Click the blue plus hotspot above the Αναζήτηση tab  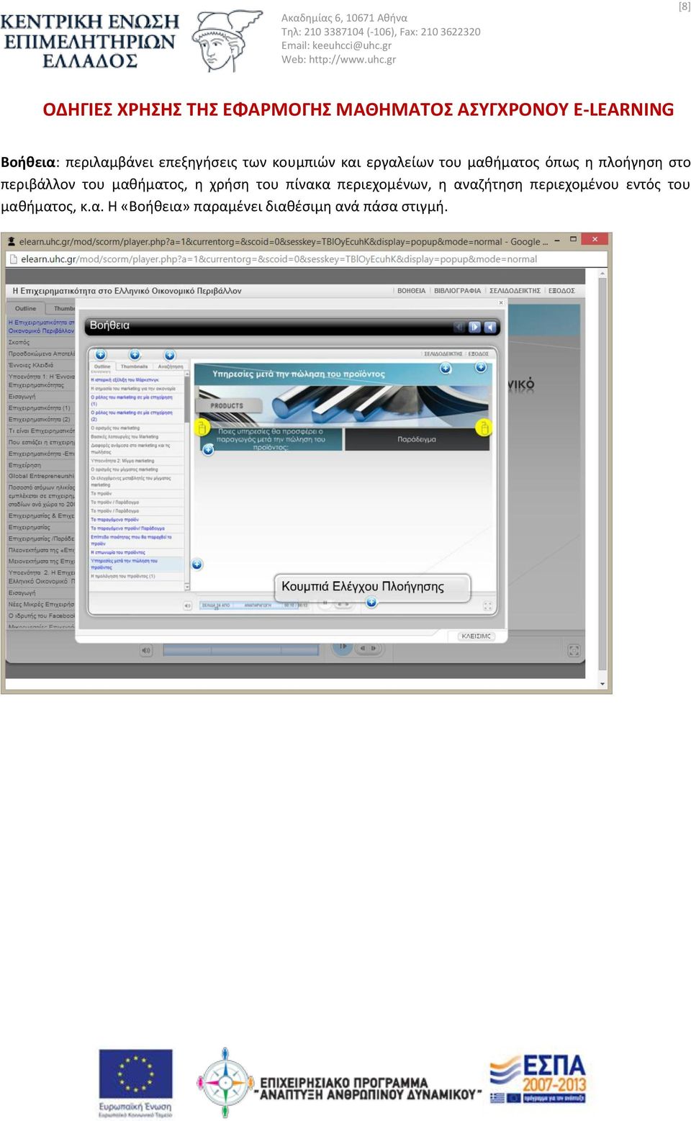tap(170, 355)
